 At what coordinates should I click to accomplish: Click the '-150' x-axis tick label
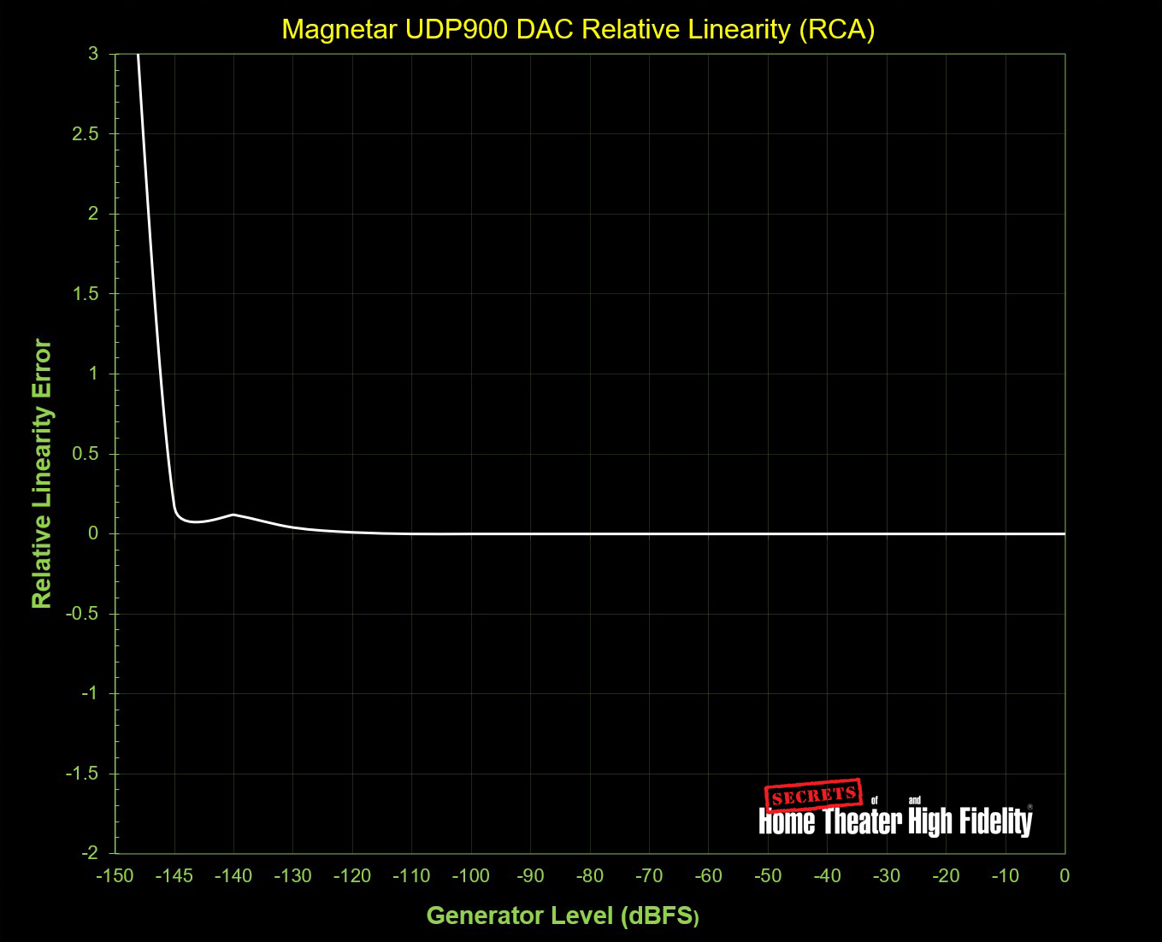tap(115, 875)
